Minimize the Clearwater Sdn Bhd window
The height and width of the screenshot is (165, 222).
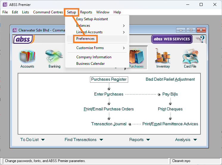(x=181, y=30)
